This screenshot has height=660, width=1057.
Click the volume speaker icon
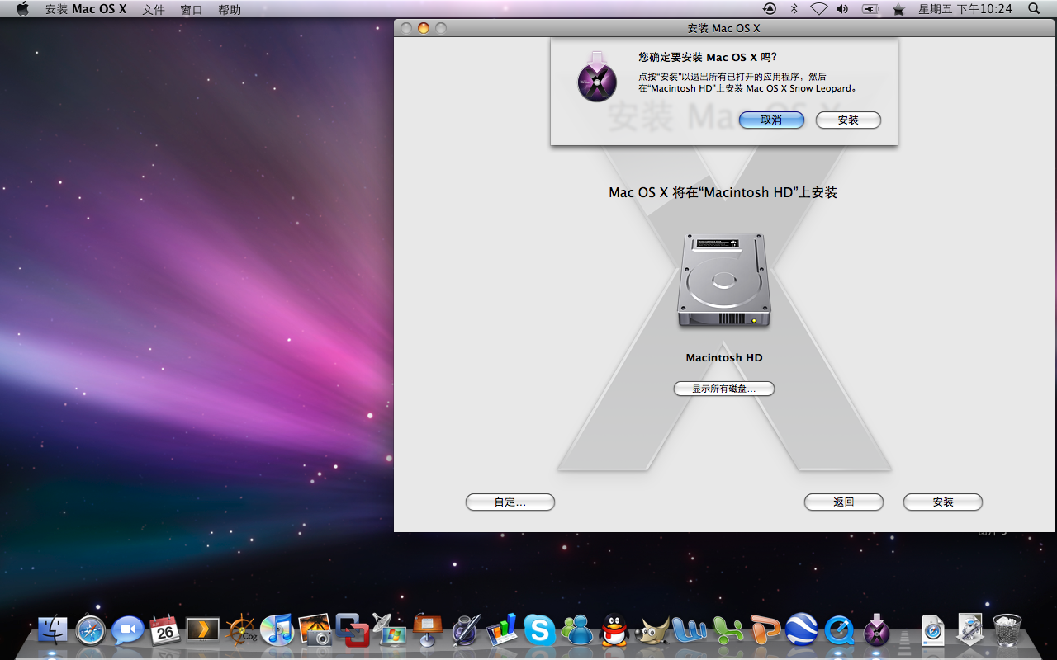pos(842,9)
